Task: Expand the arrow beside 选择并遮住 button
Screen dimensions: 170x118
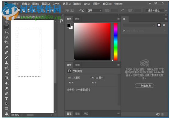Action: tap(166, 11)
